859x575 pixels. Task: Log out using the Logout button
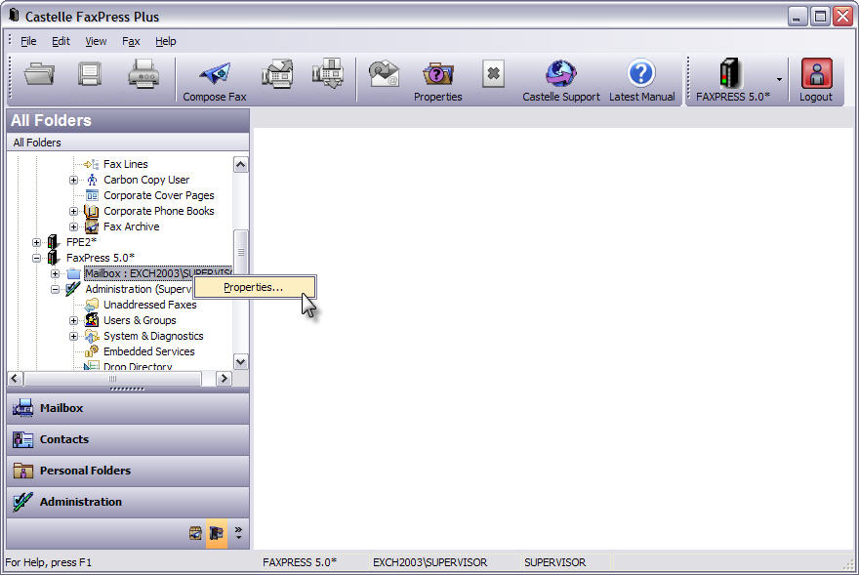(x=816, y=81)
